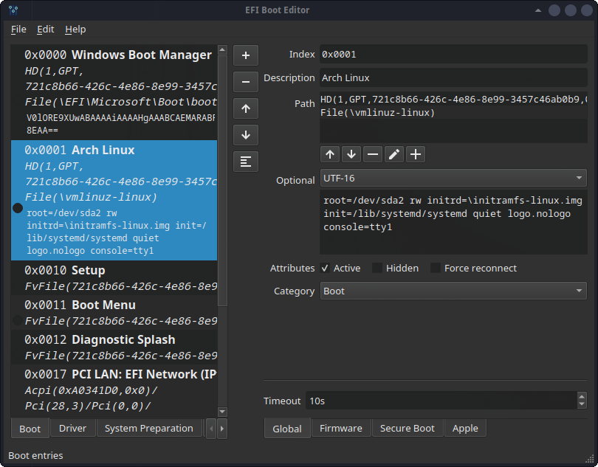Image resolution: width=598 pixels, height=467 pixels.
Task: Select the 0x0017 PCI LAN entry
Action: click(x=114, y=390)
